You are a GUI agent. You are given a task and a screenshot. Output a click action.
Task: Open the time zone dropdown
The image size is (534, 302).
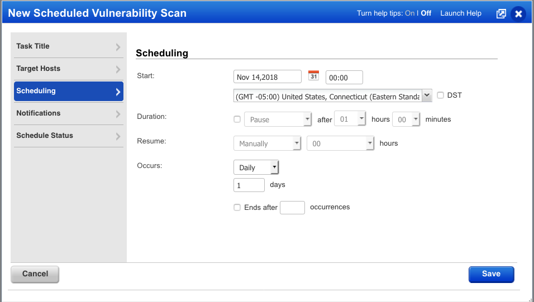(333, 96)
